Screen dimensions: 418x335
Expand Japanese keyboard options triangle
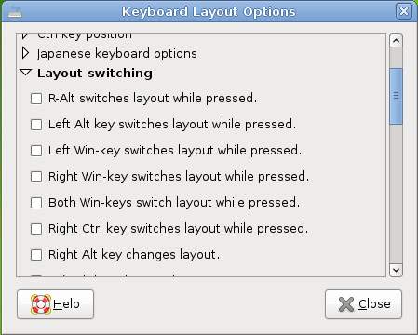pyautogui.click(x=25, y=53)
